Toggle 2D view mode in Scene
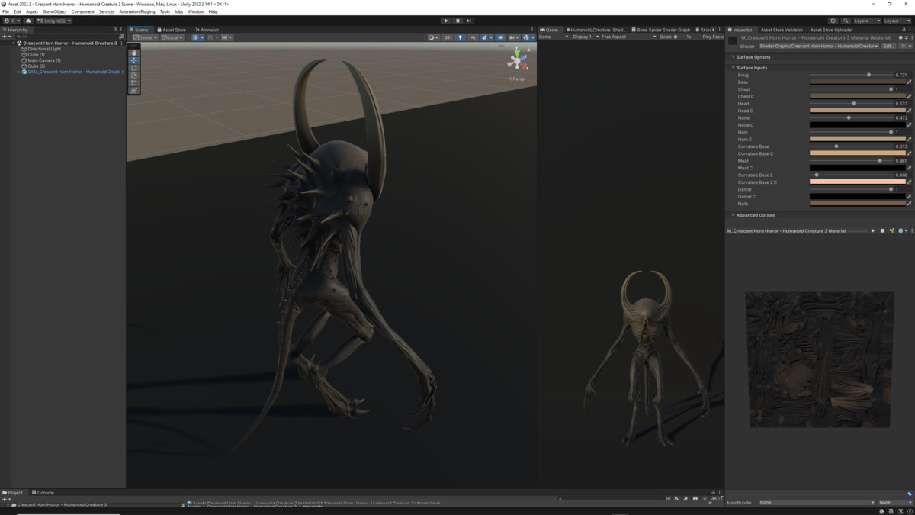 pyautogui.click(x=447, y=37)
